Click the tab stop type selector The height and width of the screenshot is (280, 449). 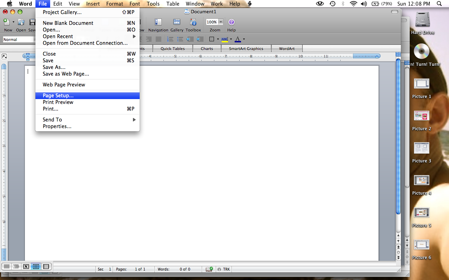pos(4,56)
